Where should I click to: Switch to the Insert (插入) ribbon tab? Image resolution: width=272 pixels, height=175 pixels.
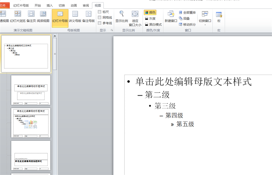point(50,6)
